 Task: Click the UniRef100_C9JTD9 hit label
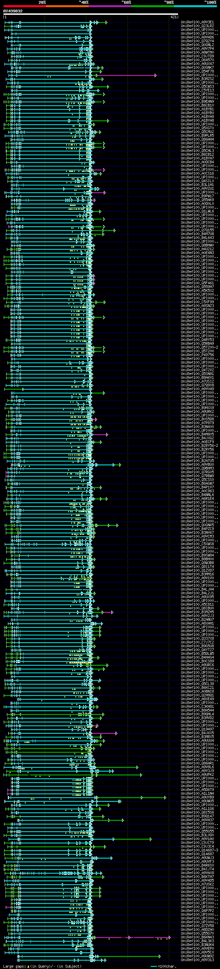click(x=197, y=56)
